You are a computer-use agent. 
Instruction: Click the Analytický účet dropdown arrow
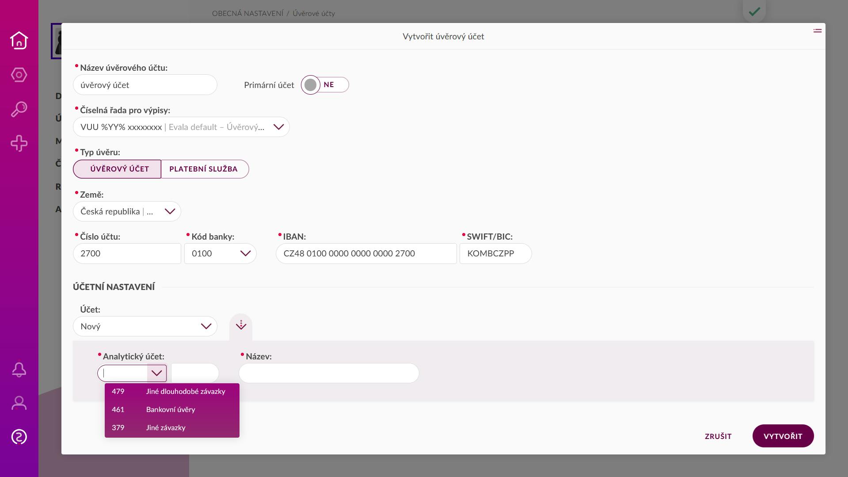click(x=156, y=373)
